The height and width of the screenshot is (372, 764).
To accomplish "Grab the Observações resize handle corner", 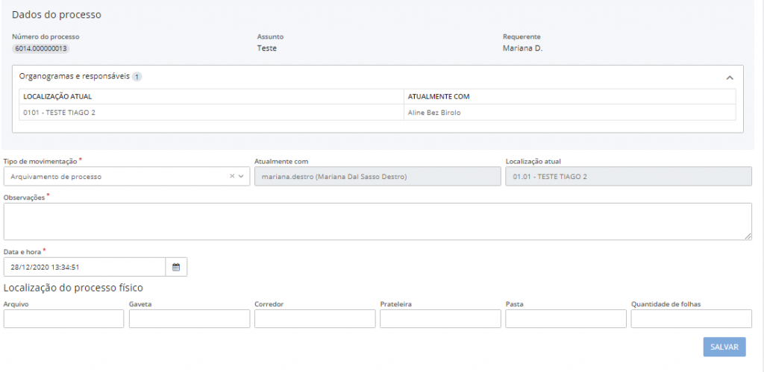I will [748, 236].
